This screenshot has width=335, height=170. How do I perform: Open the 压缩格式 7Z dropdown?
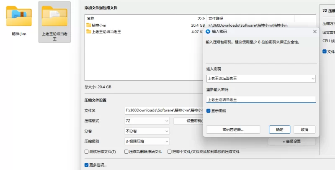[147, 121]
